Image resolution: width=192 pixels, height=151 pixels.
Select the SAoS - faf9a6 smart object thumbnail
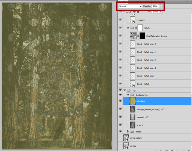coord(133,84)
